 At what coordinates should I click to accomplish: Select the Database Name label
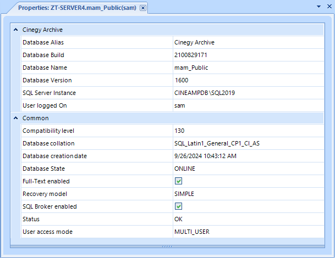pyautogui.click(x=45, y=68)
